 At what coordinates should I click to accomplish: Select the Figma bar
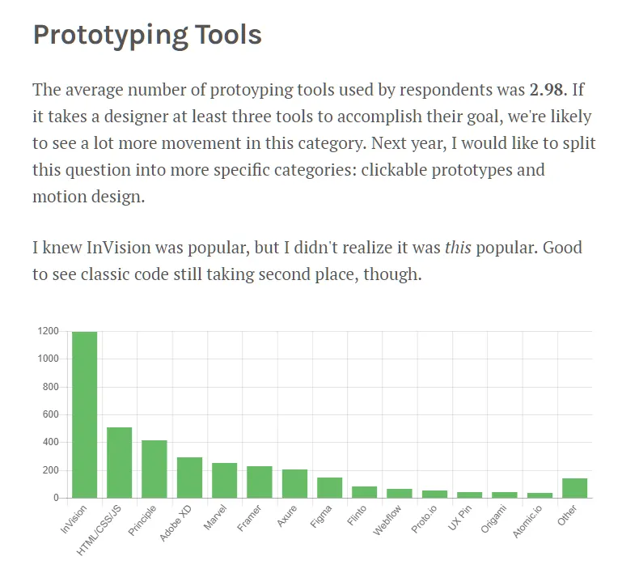(x=330, y=487)
